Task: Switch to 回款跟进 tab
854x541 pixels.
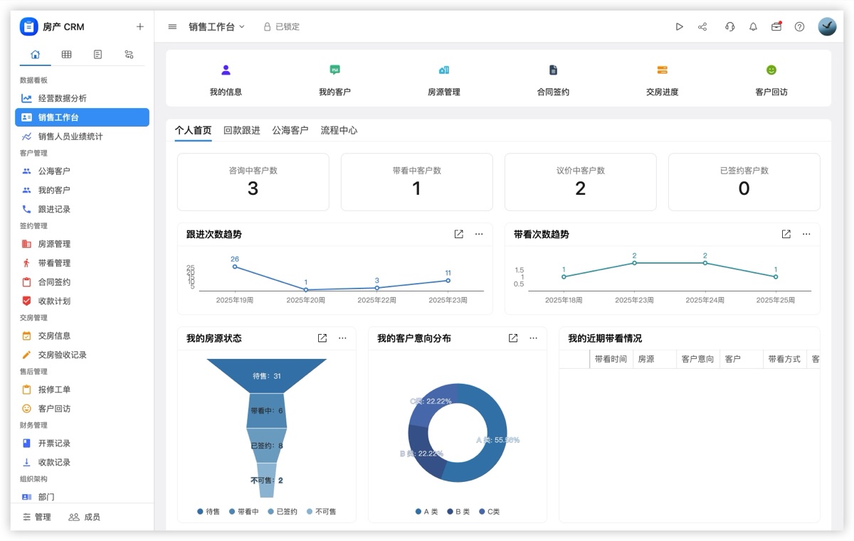Action: click(x=242, y=131)
